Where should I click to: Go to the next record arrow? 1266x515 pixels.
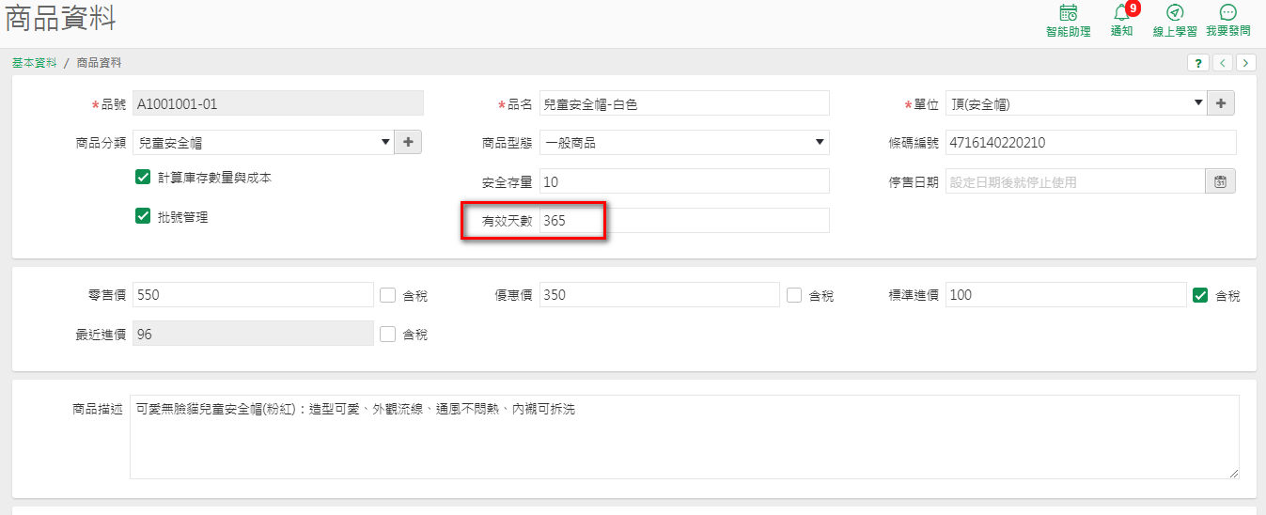(x=1246, y=63)
